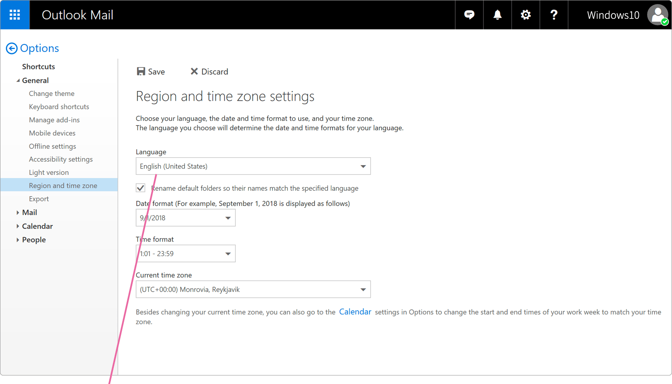Open Offline settings

(x=52, y=146)
